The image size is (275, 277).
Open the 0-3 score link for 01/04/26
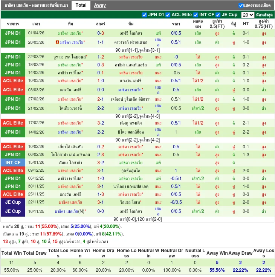(101, 33)
